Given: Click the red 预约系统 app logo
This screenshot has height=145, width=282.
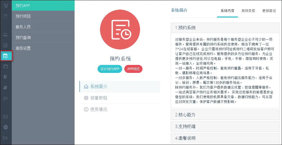Looking at the screenshot, I should click(x=120, y=30).
